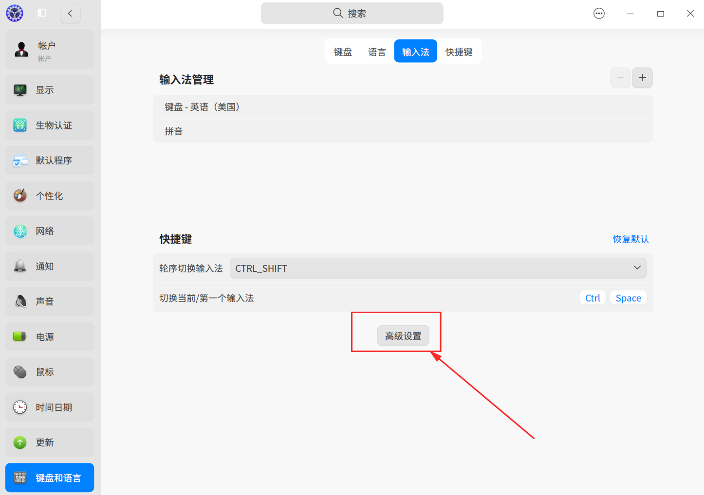Screen dimensions: 704x495
Task: Open 时间日期 label in sidebar
Action: pyautogui.click(x=54, y=407)
